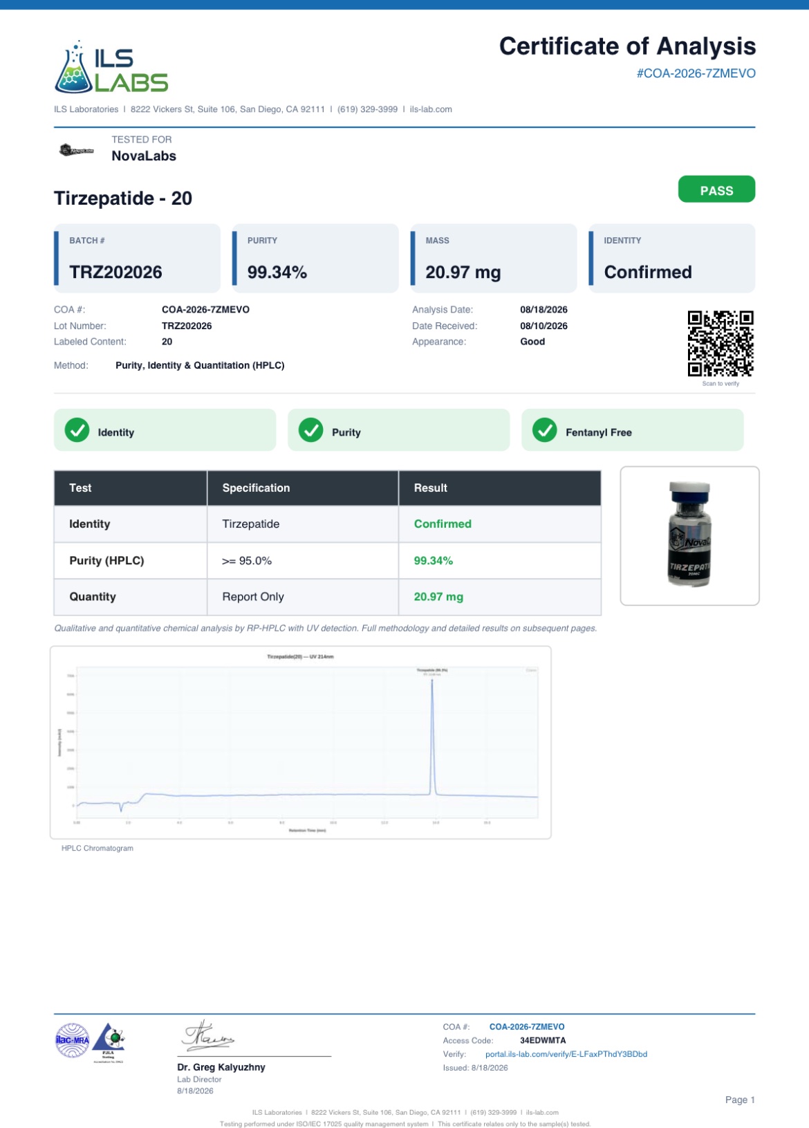Image resolution: width=809 pixels, height=1128 pixels.
Task: Click the 'Tirzepatide - 20' product heading
Action: (x=123, y=198)
